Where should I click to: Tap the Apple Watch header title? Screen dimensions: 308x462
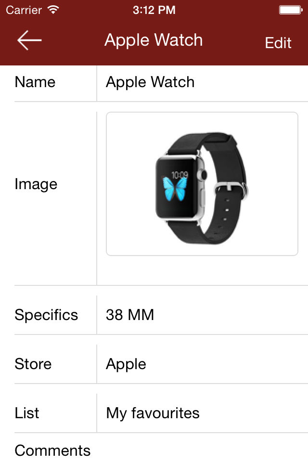pyautogui.click(x=154, y=40)
